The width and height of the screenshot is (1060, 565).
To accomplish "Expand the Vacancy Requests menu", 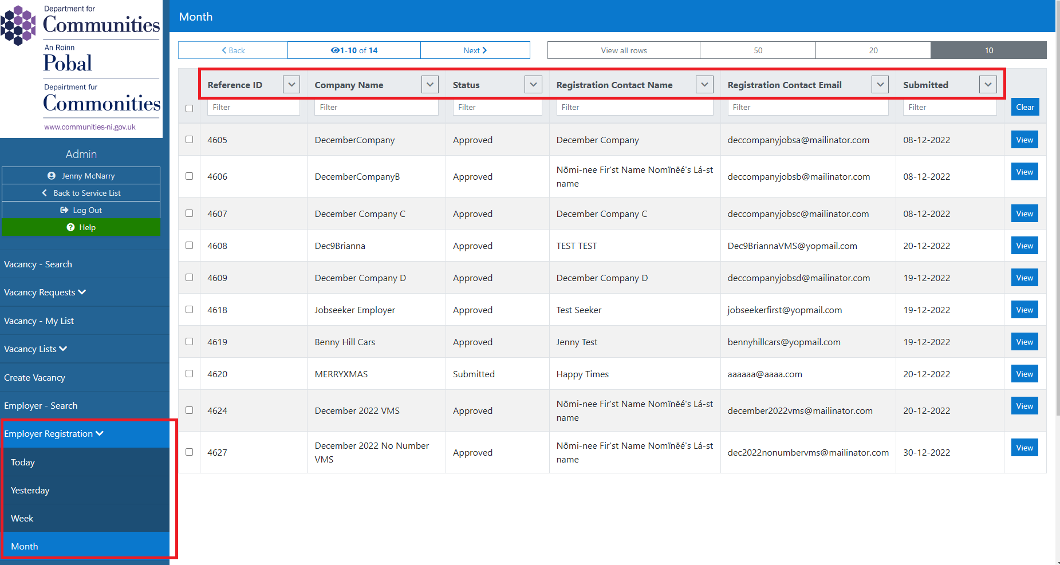I will pyautogui.click(x=85, y=293).
